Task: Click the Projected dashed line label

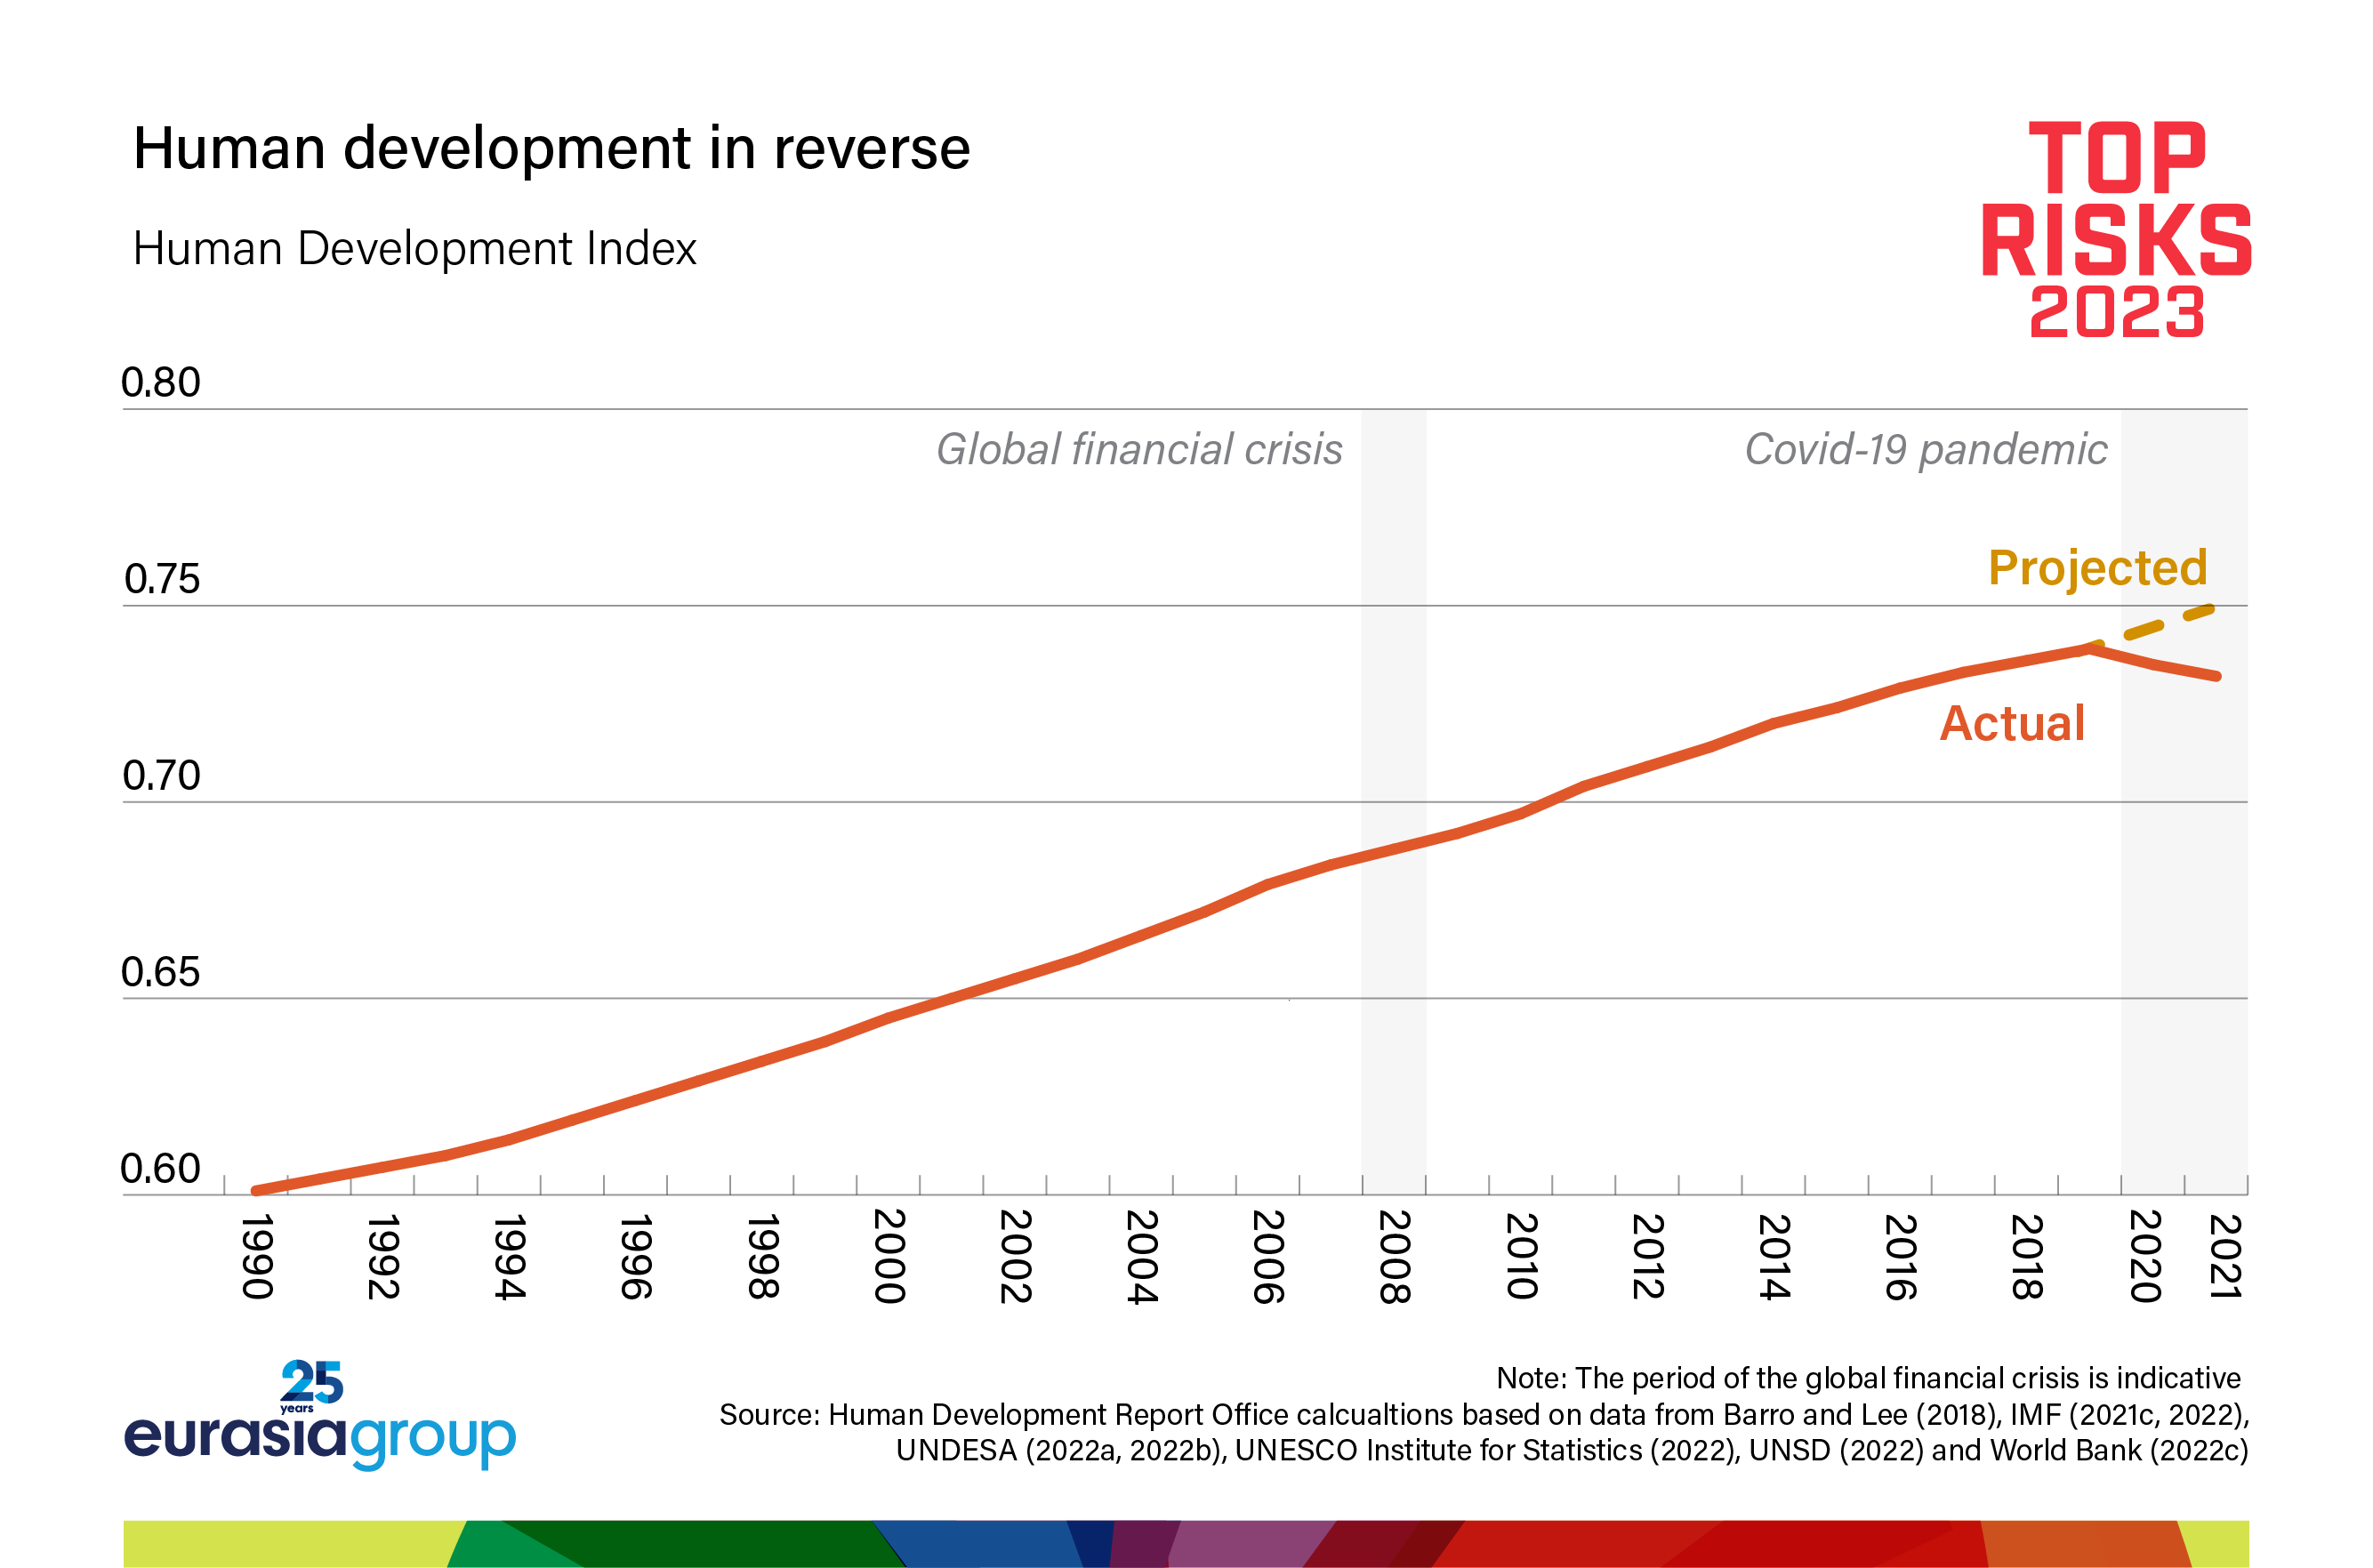Action: click(2097, 568)
